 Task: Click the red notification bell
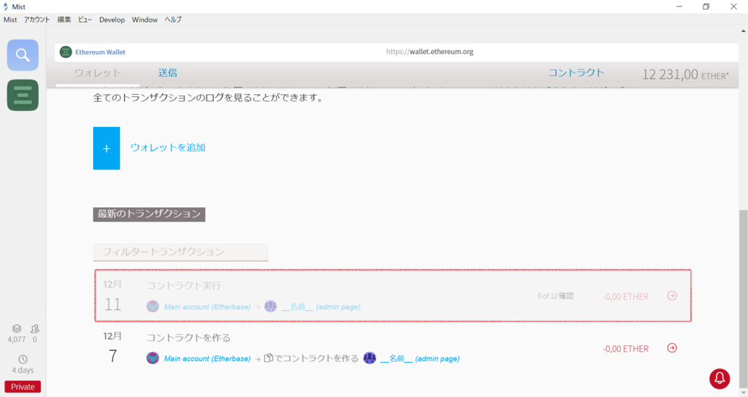(x=720, y=379)
